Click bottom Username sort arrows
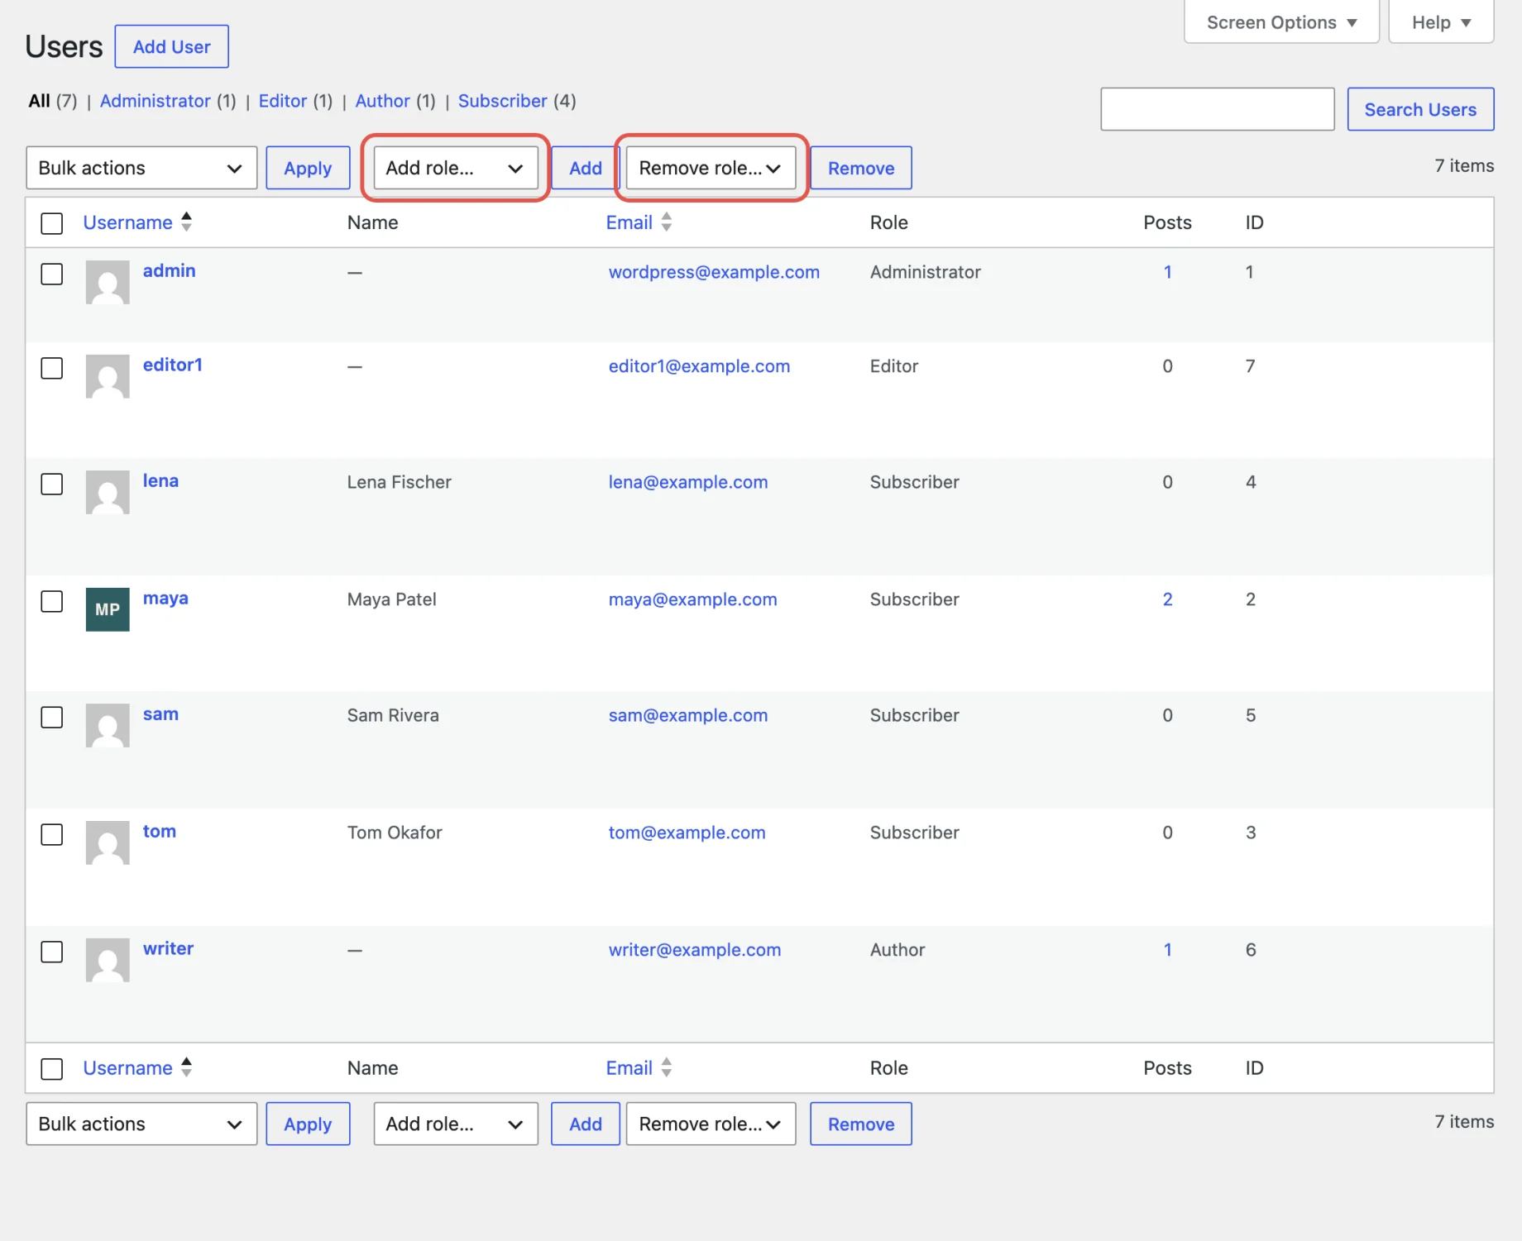This screenshot has width=1522, height=1241. pyautogui.click(x=187, y=1067)
